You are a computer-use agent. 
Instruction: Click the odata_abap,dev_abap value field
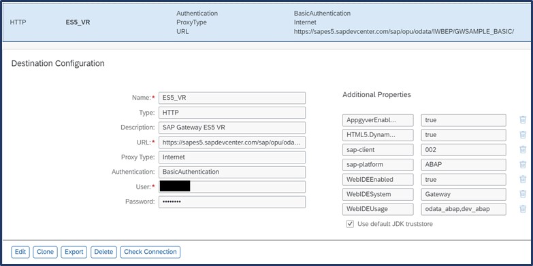point(464,209)
